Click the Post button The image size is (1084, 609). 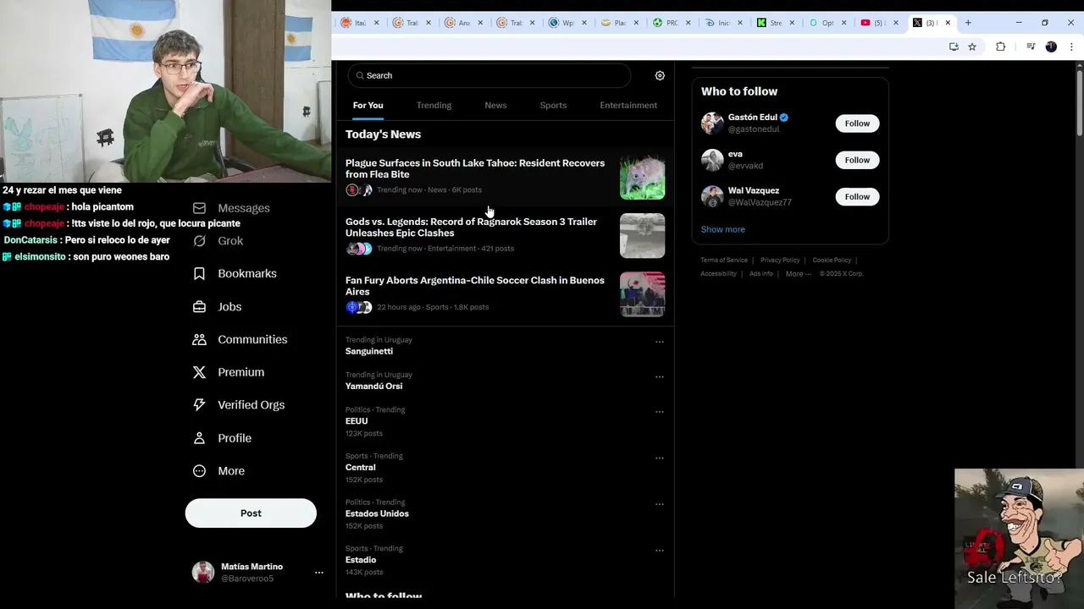(251, 513)
